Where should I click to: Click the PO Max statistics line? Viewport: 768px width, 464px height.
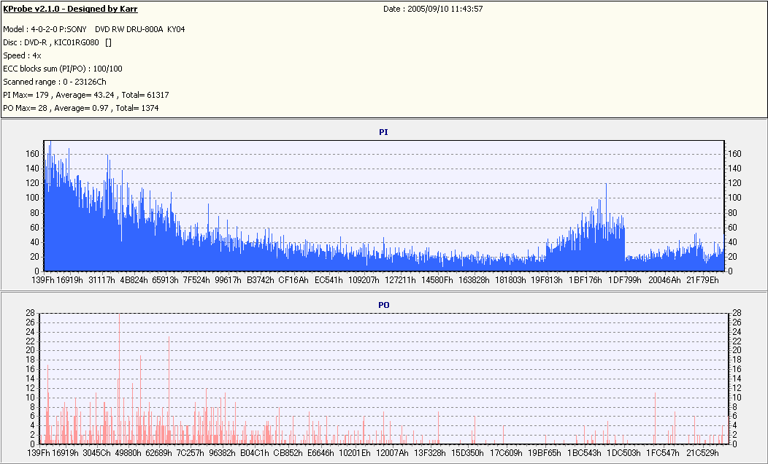[x=80, y=108]
